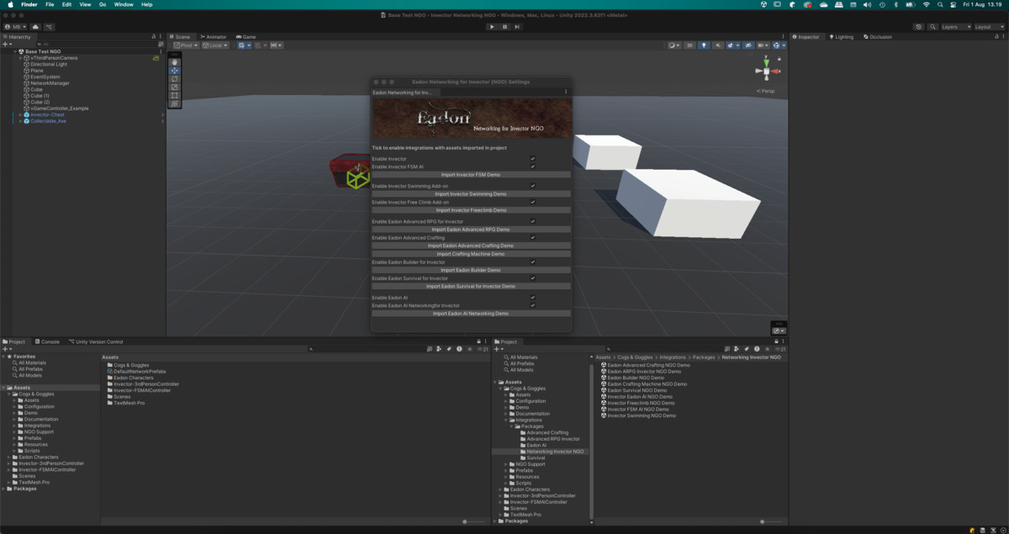Click Import Invector Freeclimb Demo button
Viewport: 1009px width, 534px height.
[471, 210]
